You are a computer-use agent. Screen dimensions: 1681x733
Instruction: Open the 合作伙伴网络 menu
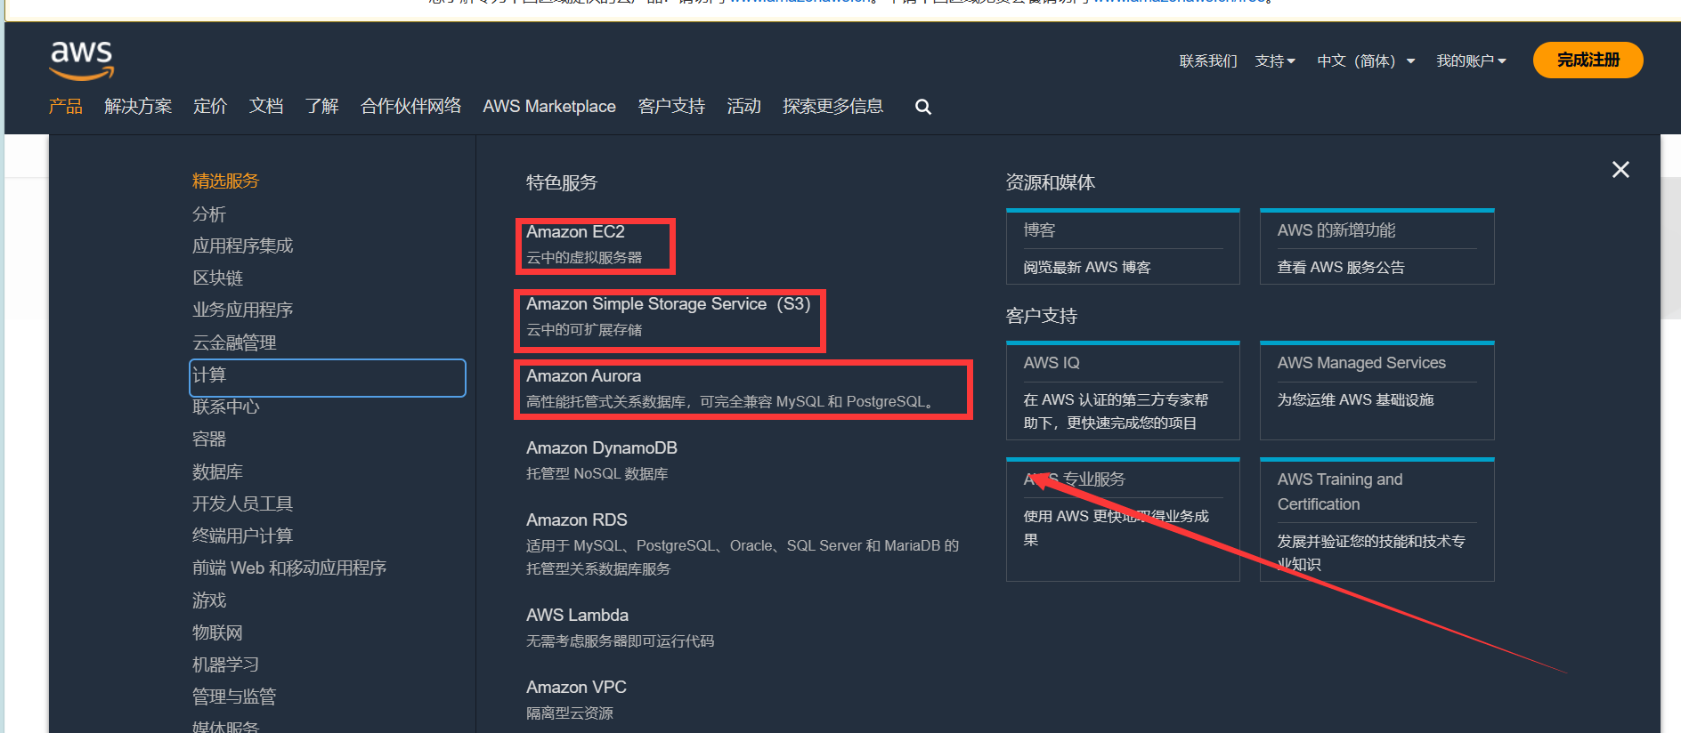(410, 106)
